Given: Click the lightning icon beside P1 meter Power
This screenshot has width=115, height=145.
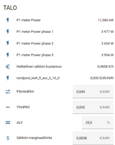Looking at the screenshot, I should 8,20.
